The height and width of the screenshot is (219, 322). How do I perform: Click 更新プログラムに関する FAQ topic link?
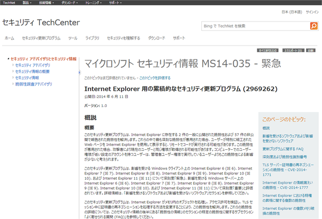coord(283,149)
